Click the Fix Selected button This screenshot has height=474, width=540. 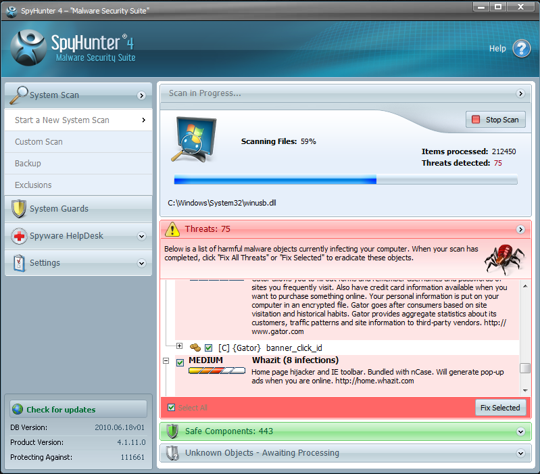(x=500, y=408)
